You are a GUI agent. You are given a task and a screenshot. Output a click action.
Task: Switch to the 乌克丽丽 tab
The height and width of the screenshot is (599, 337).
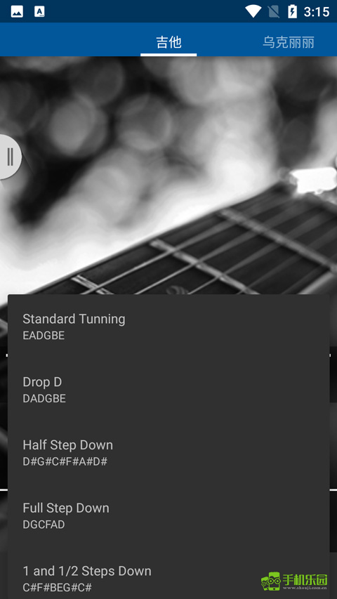click(x=289, y=42)
